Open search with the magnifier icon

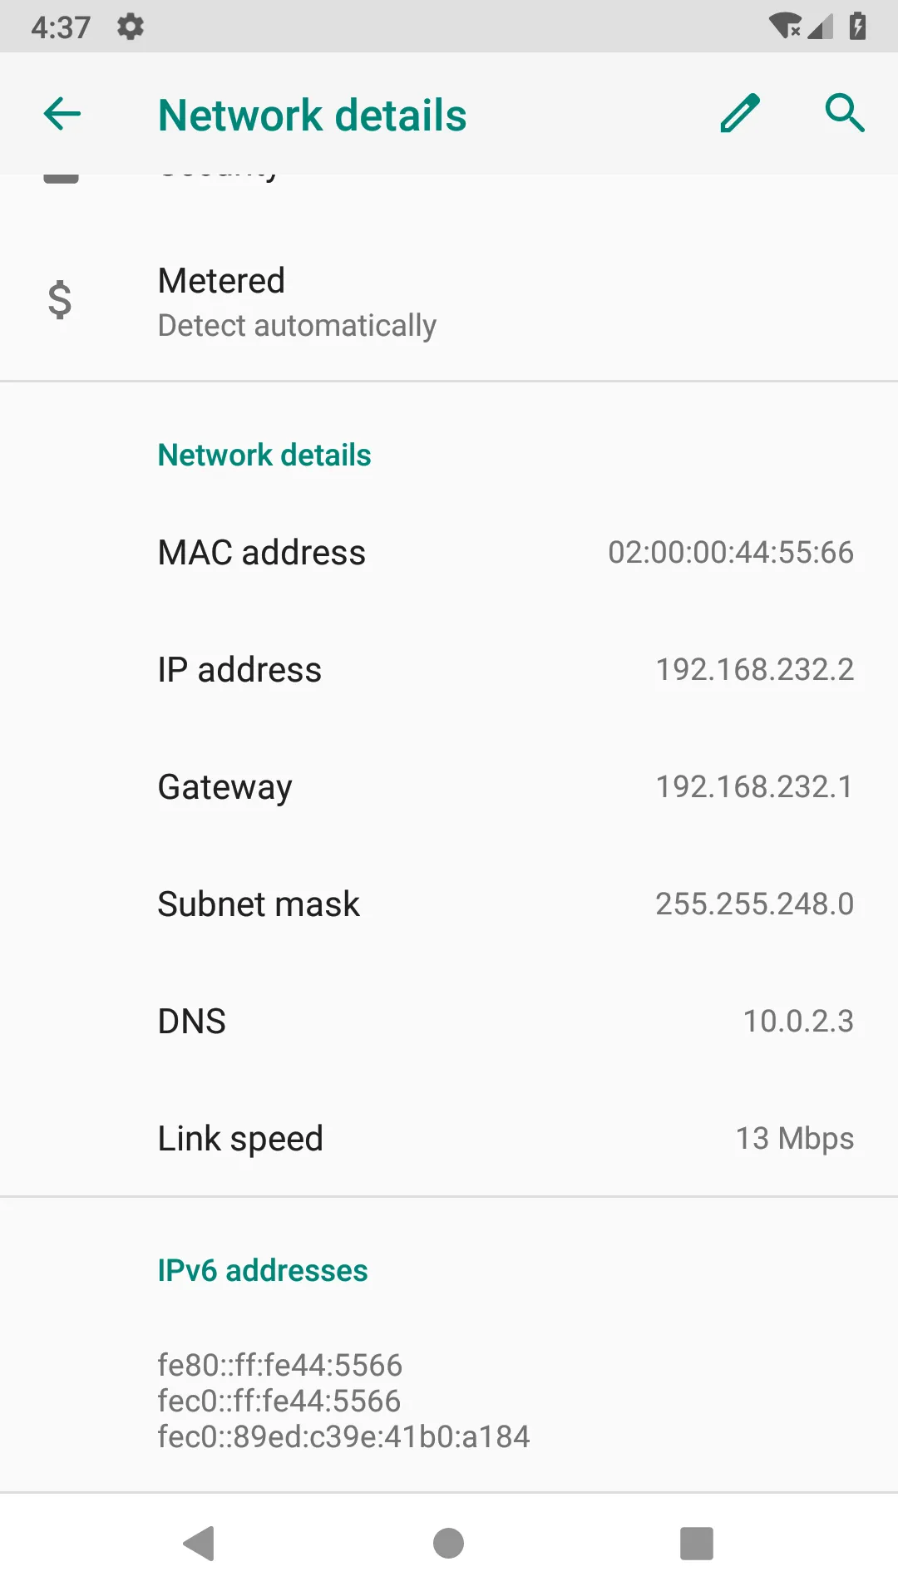[845, 114]
